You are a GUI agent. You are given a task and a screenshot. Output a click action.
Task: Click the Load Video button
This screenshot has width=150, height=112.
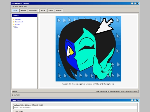click(19, 111)
